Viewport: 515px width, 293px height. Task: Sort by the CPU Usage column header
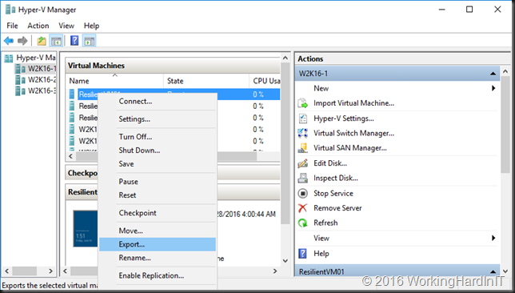265,81
